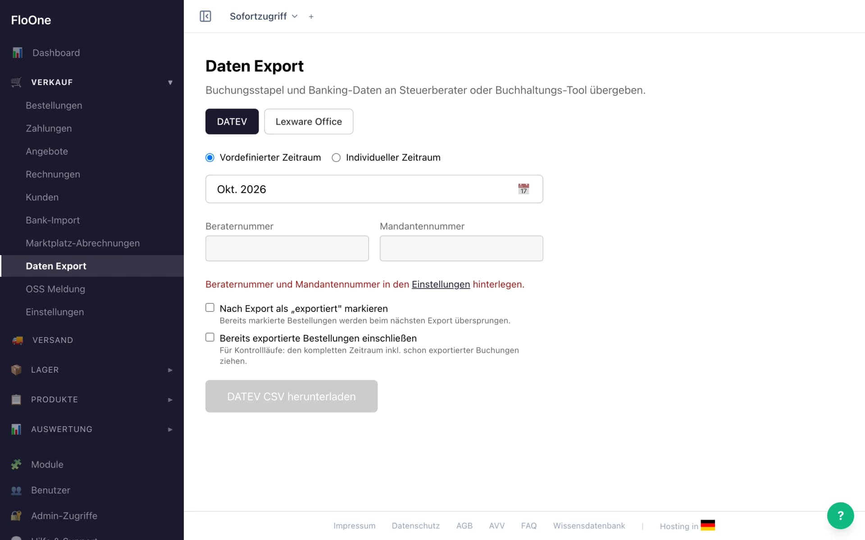The width and height of the screenshot is (865, 540).
Task: Click the Auswertung bar chart icon
Action: click(x=16, y=429)
